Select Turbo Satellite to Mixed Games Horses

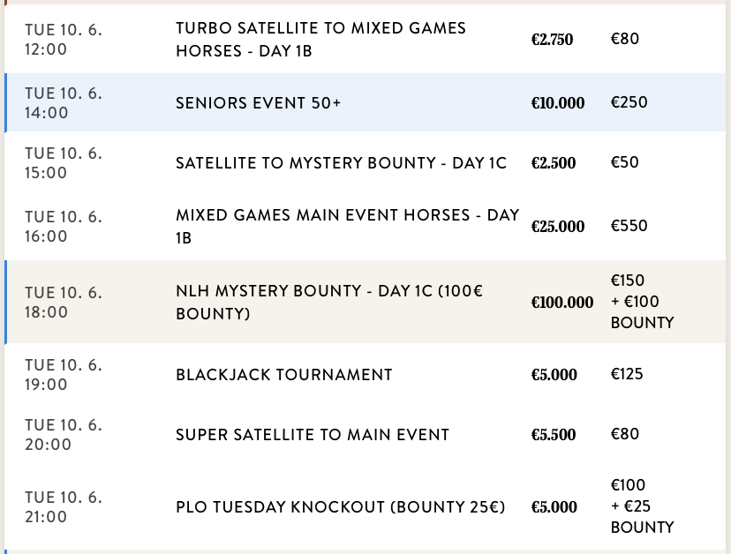320,40
